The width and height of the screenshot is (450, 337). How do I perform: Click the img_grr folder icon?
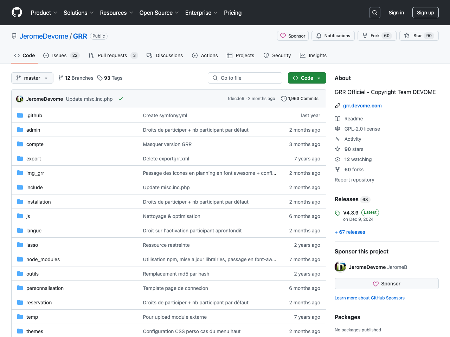tap(20, 173)
